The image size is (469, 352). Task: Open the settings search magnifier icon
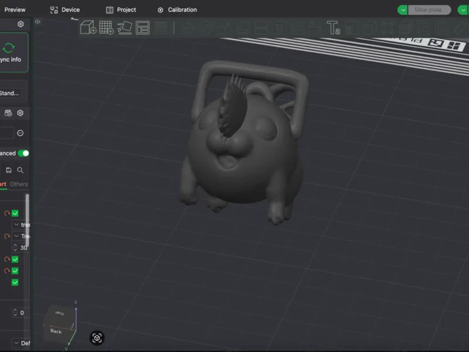[x=21, y=170]
